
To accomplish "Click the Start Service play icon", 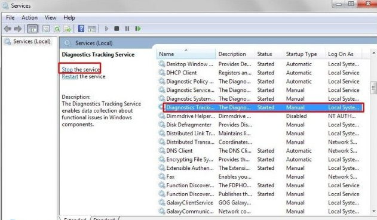I will pos(106,29).
